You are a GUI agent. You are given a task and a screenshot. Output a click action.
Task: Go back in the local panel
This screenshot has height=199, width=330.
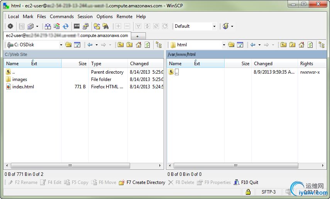coord(90,45)
